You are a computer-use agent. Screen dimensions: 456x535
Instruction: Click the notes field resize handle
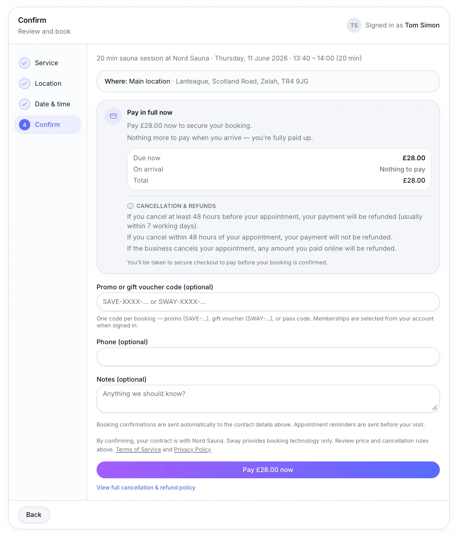pos(435,407)
